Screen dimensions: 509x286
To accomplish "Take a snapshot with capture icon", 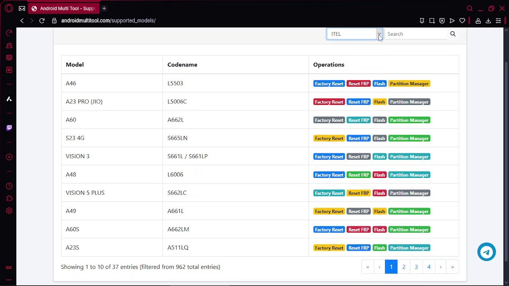I will tap(432, 21).
